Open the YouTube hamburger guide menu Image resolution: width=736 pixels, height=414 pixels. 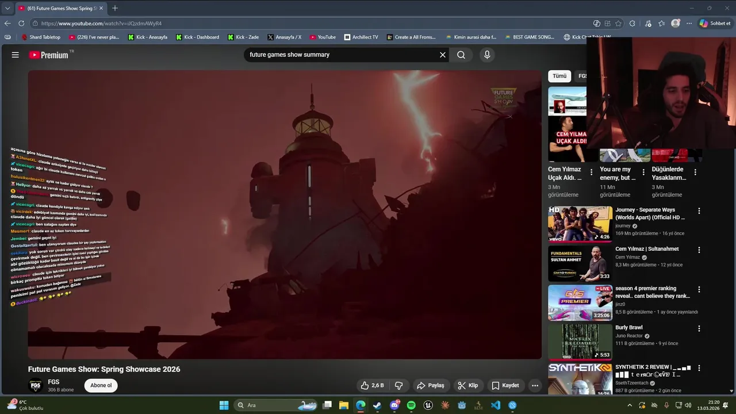pos(16,55)
